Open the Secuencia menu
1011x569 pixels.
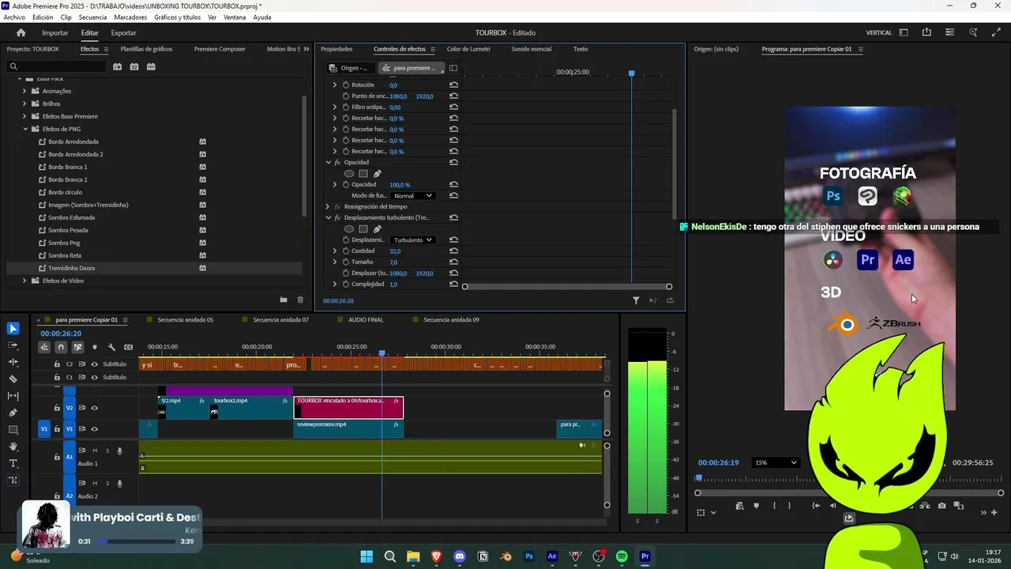pyautogui.click(x=92, y=17)
